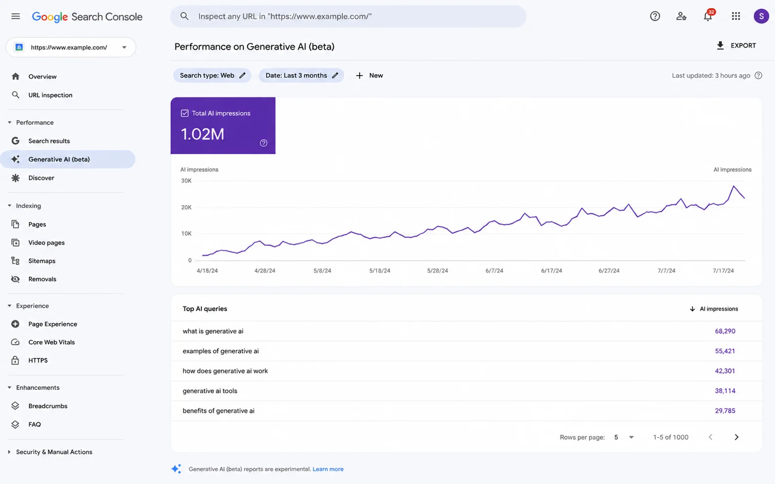
Task: Show info beside Last updated
Action: point(758,76)
